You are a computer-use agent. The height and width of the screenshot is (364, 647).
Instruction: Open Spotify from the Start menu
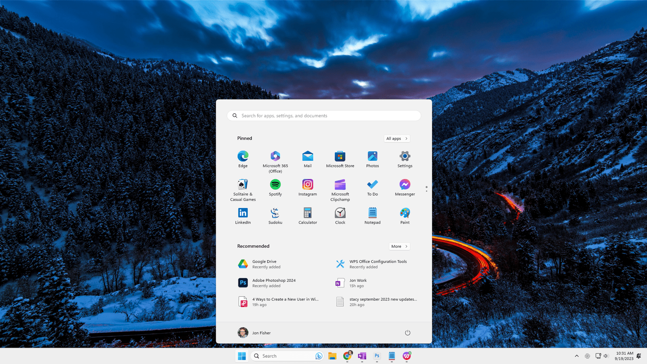(x=275, y=188)
